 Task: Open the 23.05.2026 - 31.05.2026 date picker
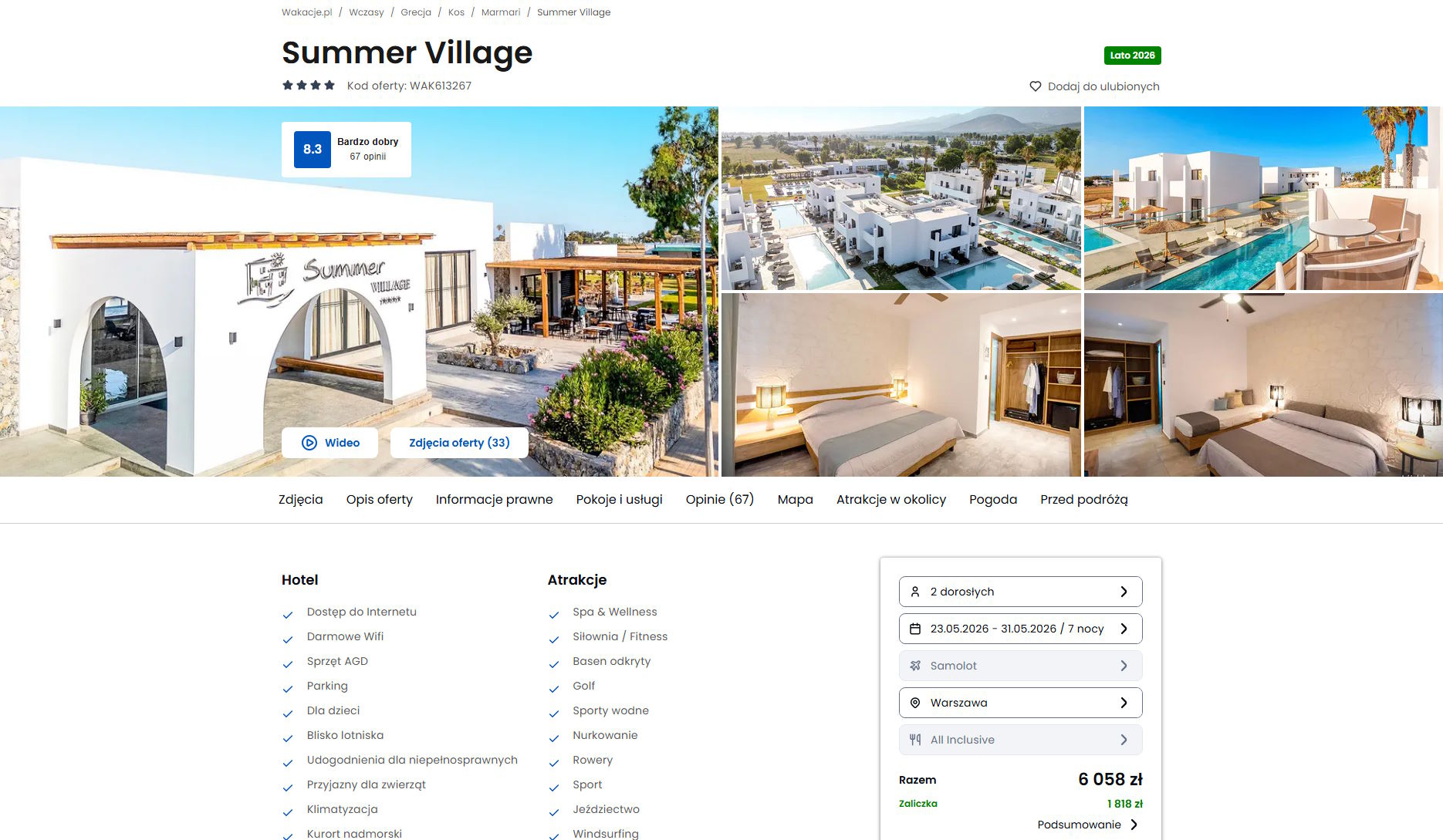[x=1020, y=629]
